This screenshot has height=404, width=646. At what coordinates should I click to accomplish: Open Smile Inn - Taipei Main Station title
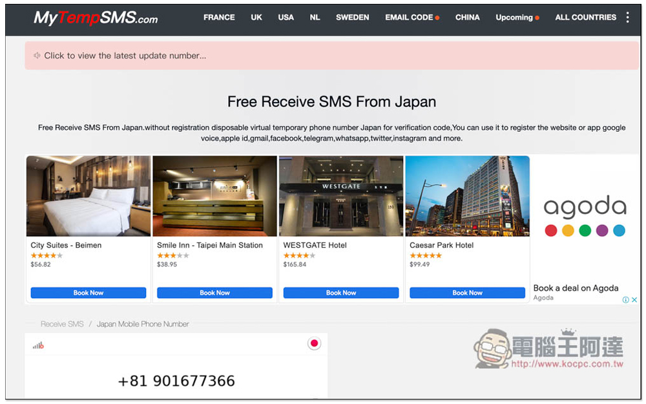(210, 245)
